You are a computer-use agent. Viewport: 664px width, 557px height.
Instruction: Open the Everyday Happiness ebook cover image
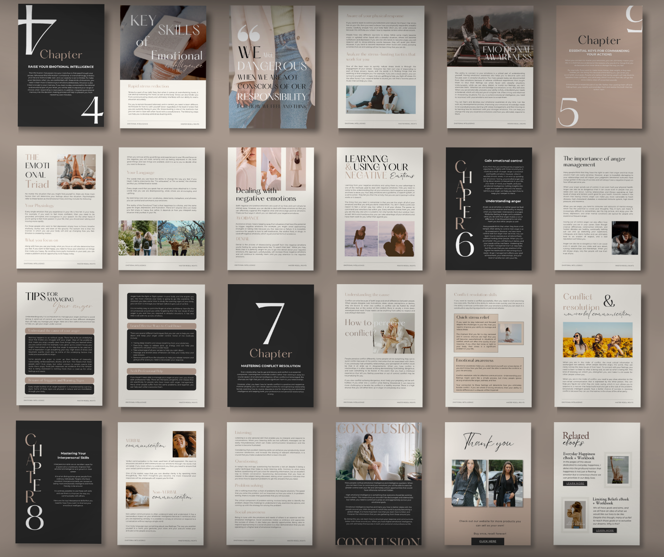point(617,469)
